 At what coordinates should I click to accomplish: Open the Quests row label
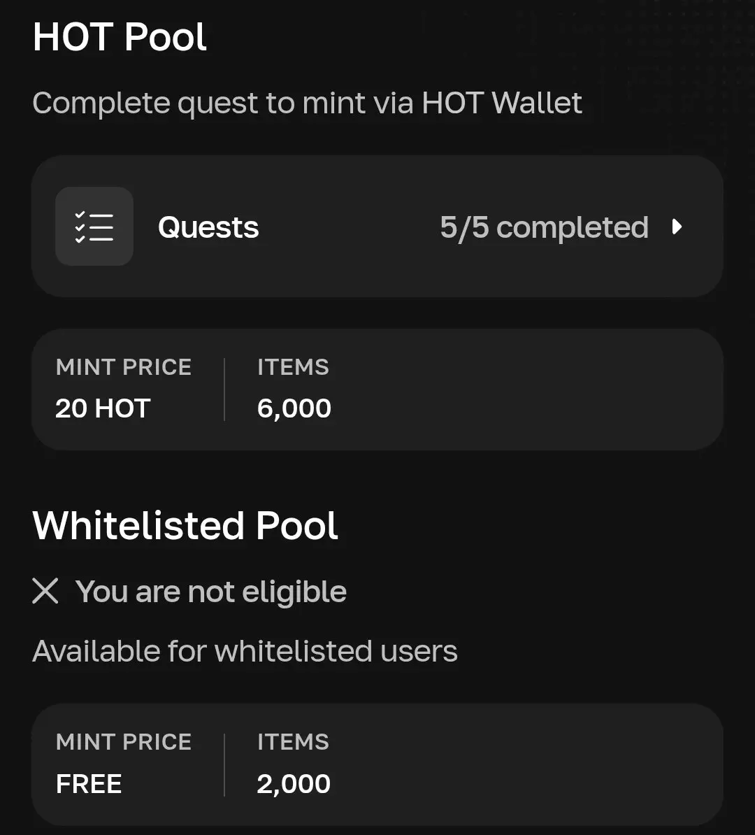point(208,228)
